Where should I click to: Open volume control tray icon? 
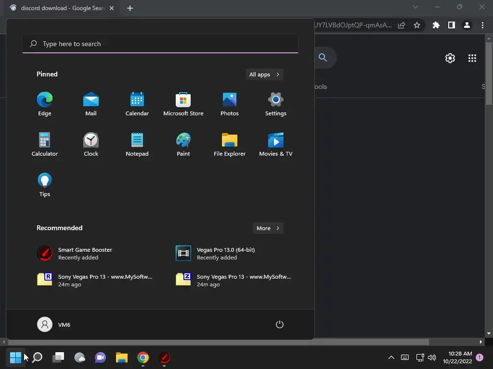pyautogui.click(x=432, y=357)
